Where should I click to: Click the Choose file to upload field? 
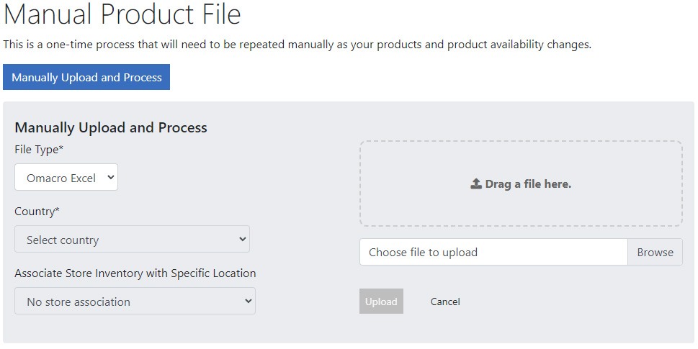point(493,252)
